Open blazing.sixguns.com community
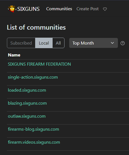Image resolution: width=129 pixels, height=155 pixels. pos(27,103)
